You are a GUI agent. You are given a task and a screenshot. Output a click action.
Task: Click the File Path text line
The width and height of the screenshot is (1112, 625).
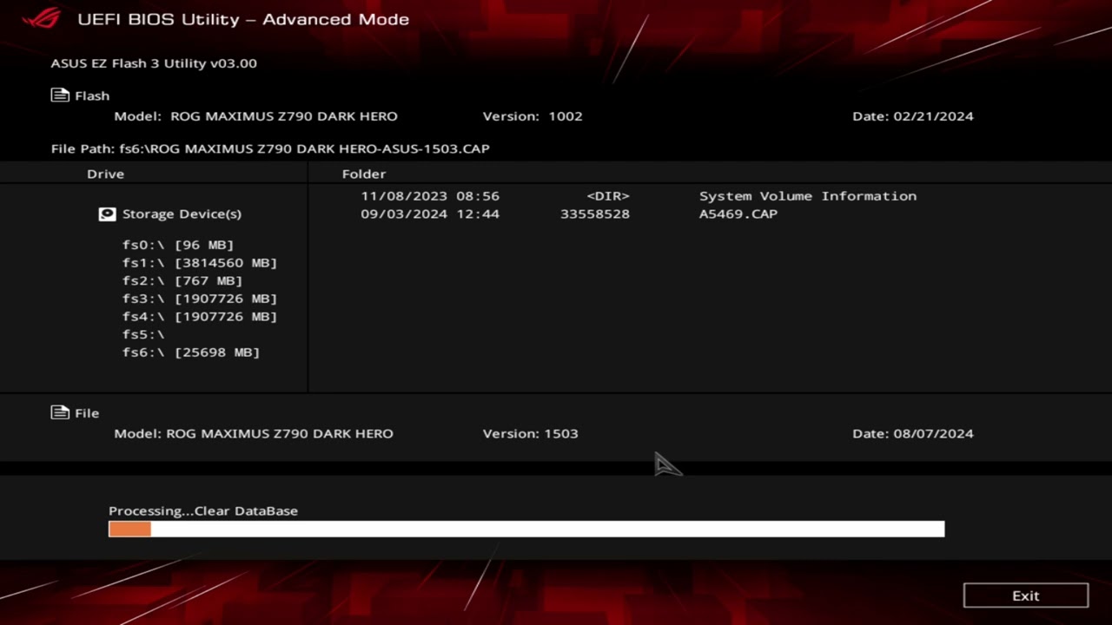270,148
